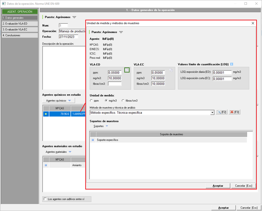Open the sampling method combo box dropdown
This screenshot has width=262, height=211.
212,113
